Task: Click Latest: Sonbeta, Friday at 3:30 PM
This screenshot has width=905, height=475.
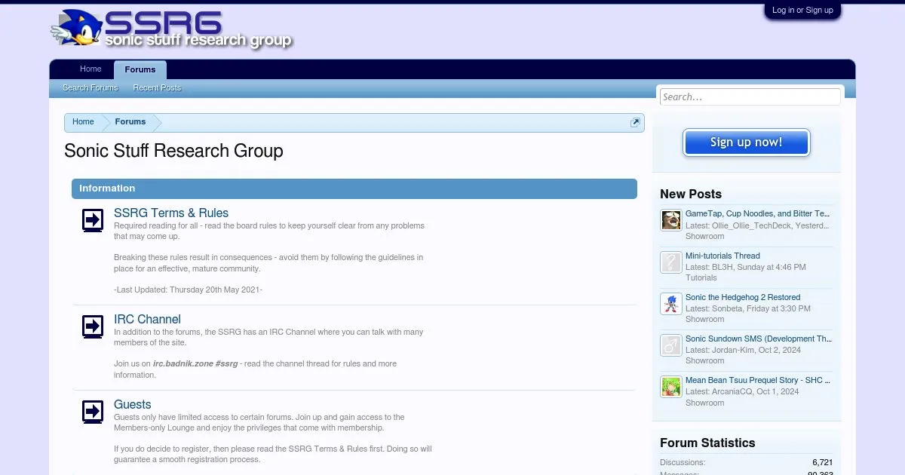Action: pos(748,308)
